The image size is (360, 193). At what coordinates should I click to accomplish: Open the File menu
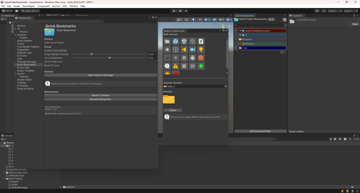3,6
